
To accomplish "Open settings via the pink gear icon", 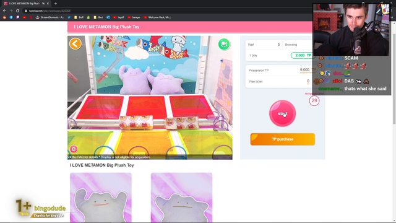I will click(74, 149).
